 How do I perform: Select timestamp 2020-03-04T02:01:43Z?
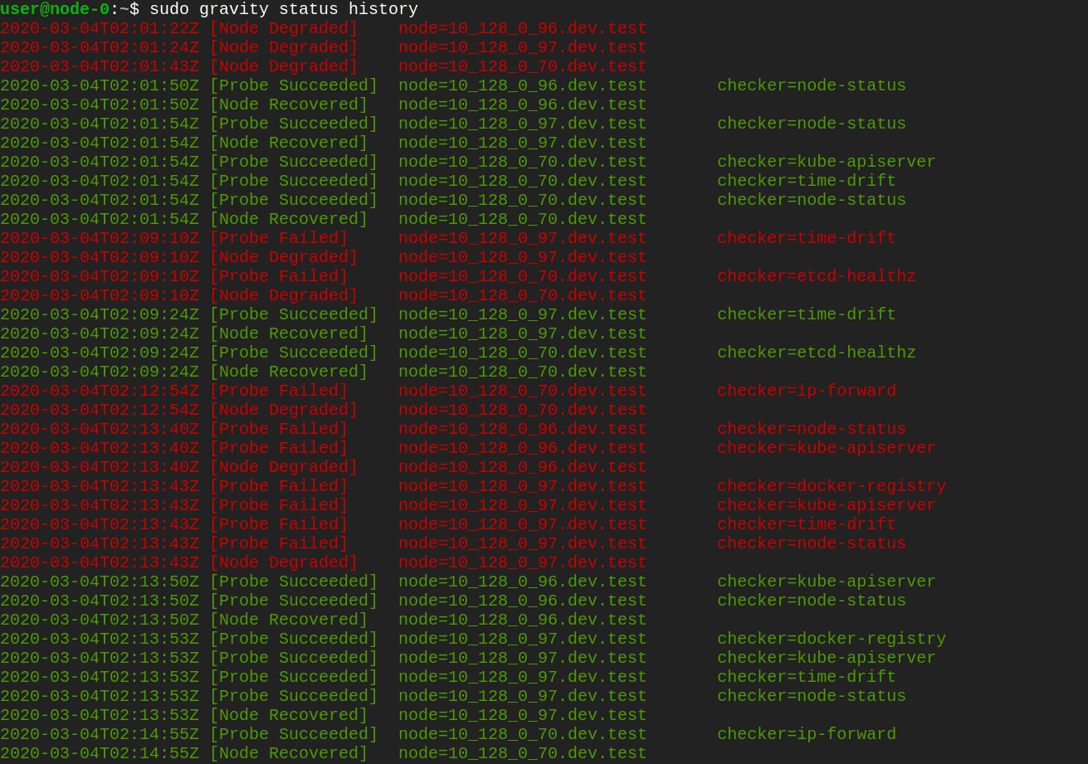coord(100,66)
